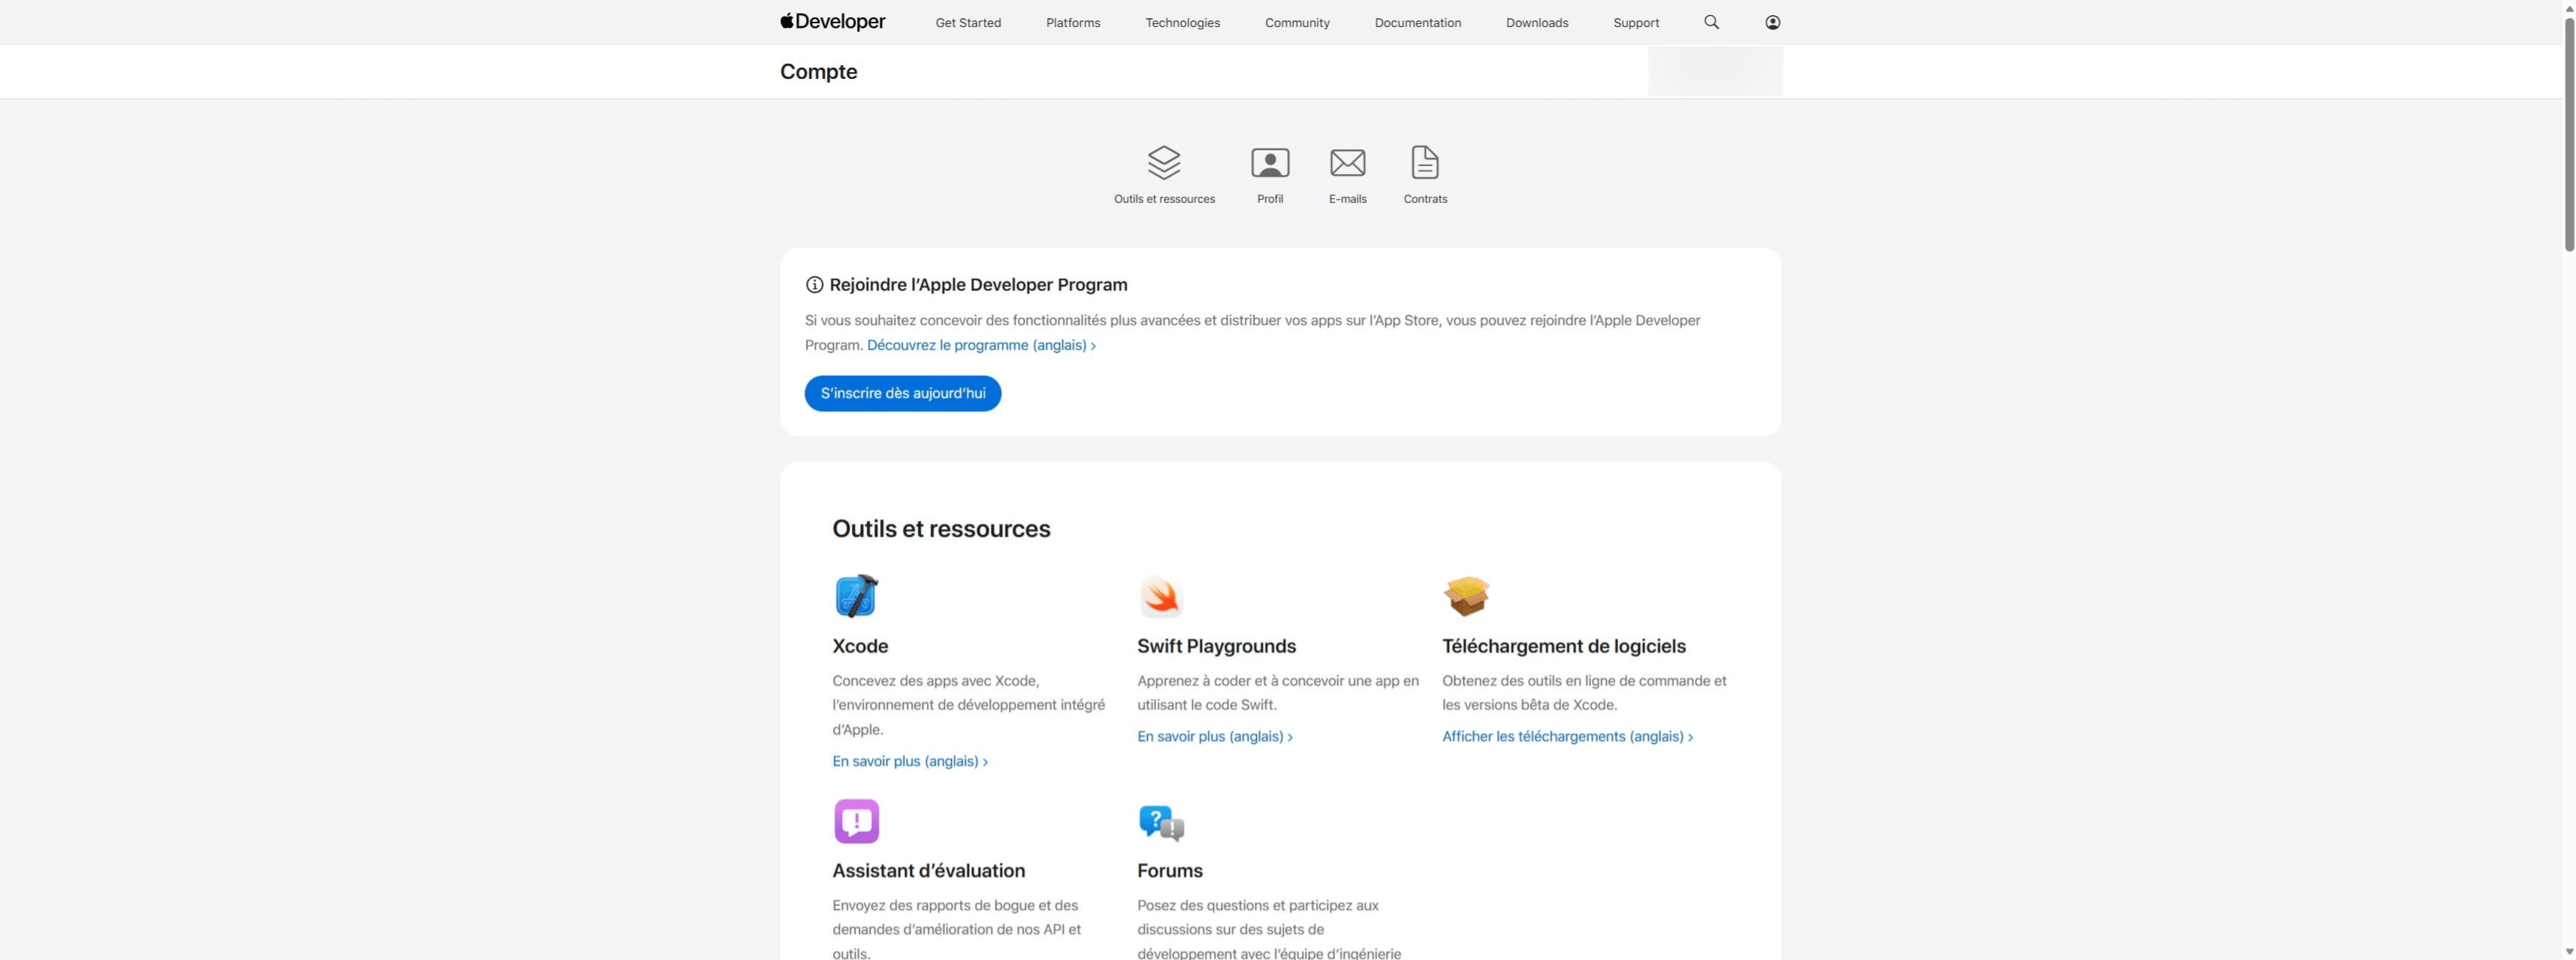Follow the Découvrez le programme (anglais) link
Screen dimensions: 2576x960
[x=981, y=345]
